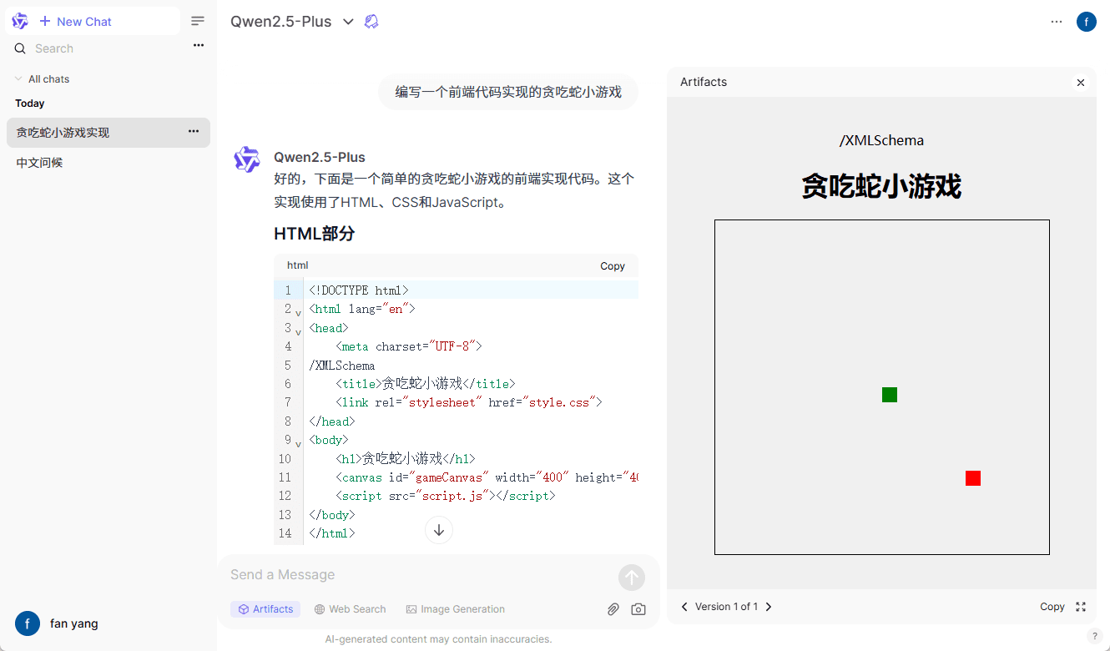Click the /XMLSchema text in the preview
The width and height of the screenshot is (1110, 651).
[x=881, y=140]
